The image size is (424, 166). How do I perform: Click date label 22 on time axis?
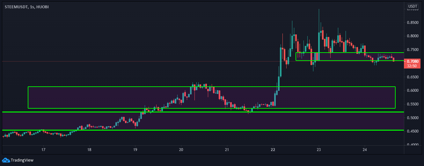point(273,149)
